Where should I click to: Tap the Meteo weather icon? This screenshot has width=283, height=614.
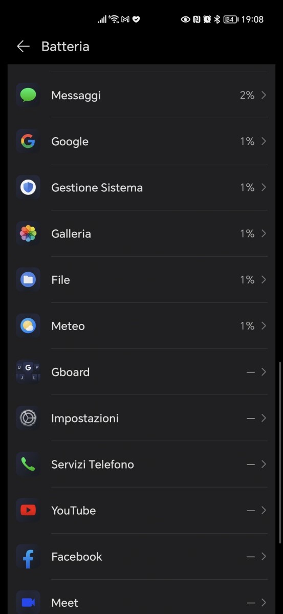28,326
